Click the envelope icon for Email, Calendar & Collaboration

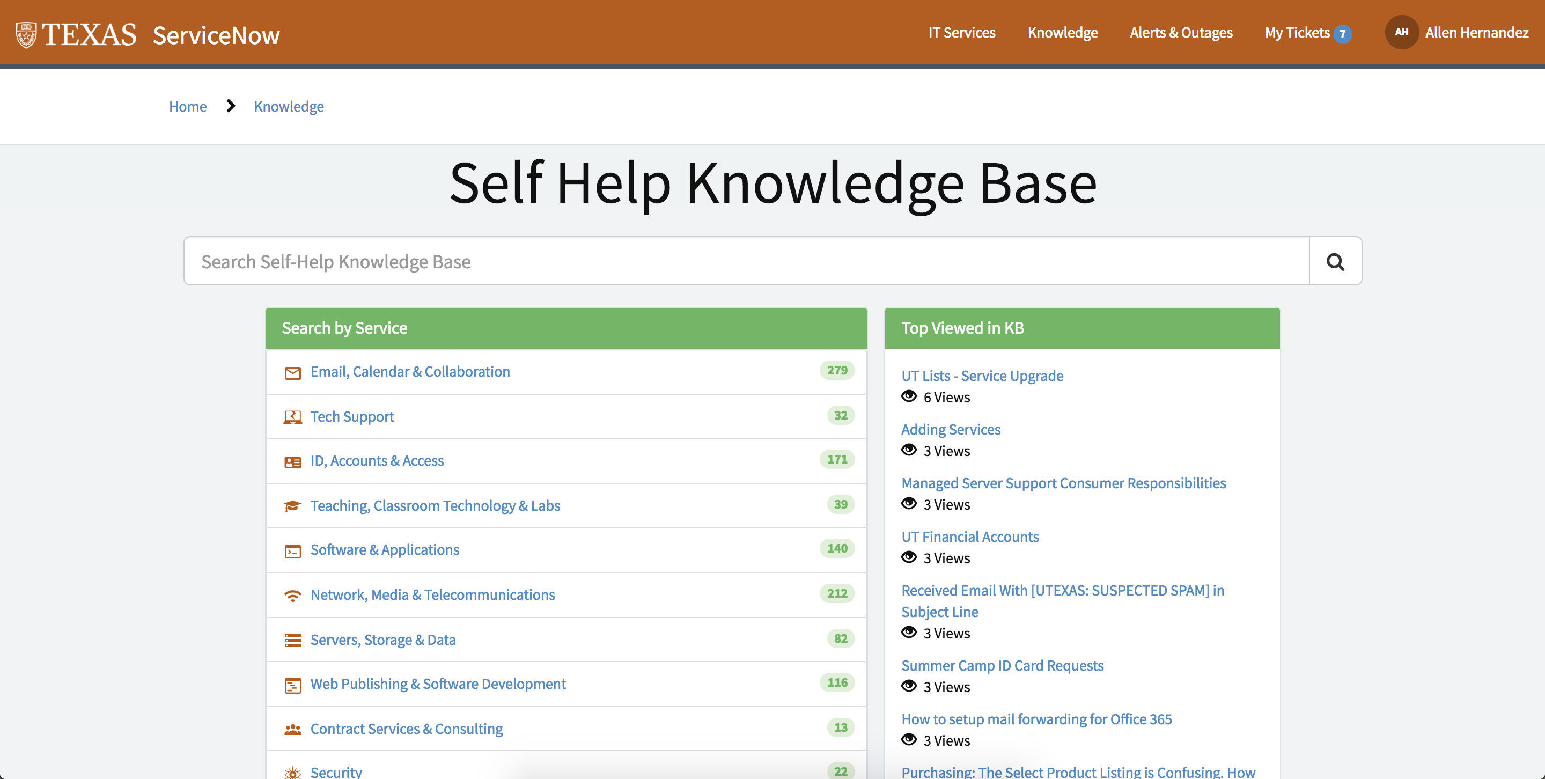coord(293,372)
